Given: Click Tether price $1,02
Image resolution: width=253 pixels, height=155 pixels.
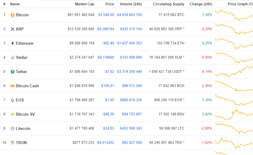Looking at the screenshot, I should pyautogui.click(x=110, y=71).
